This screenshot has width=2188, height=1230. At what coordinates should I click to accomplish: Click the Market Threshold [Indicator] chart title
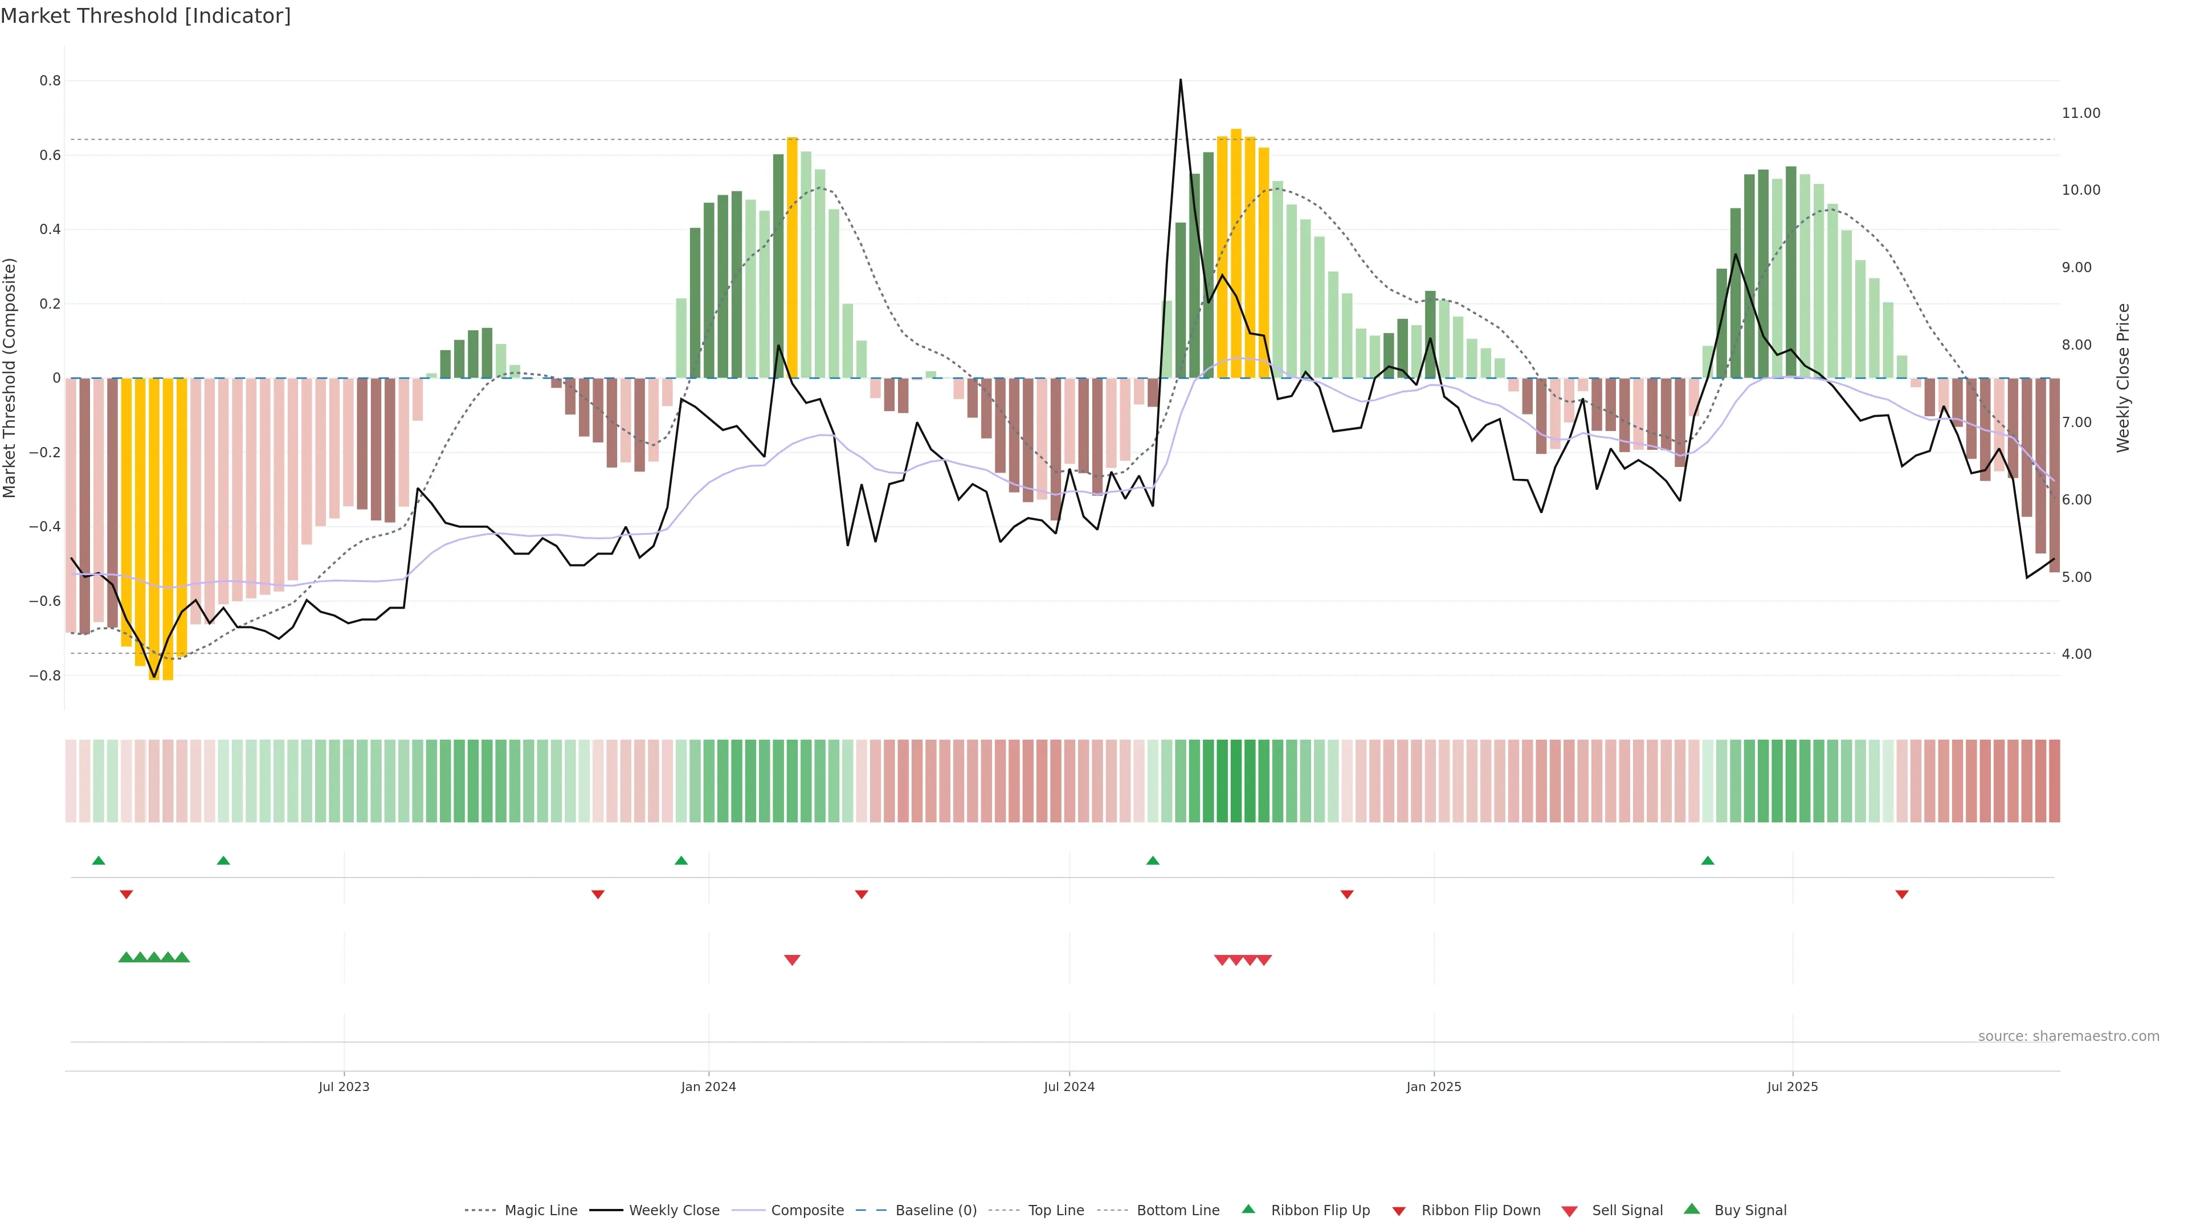tap(145, 16)
